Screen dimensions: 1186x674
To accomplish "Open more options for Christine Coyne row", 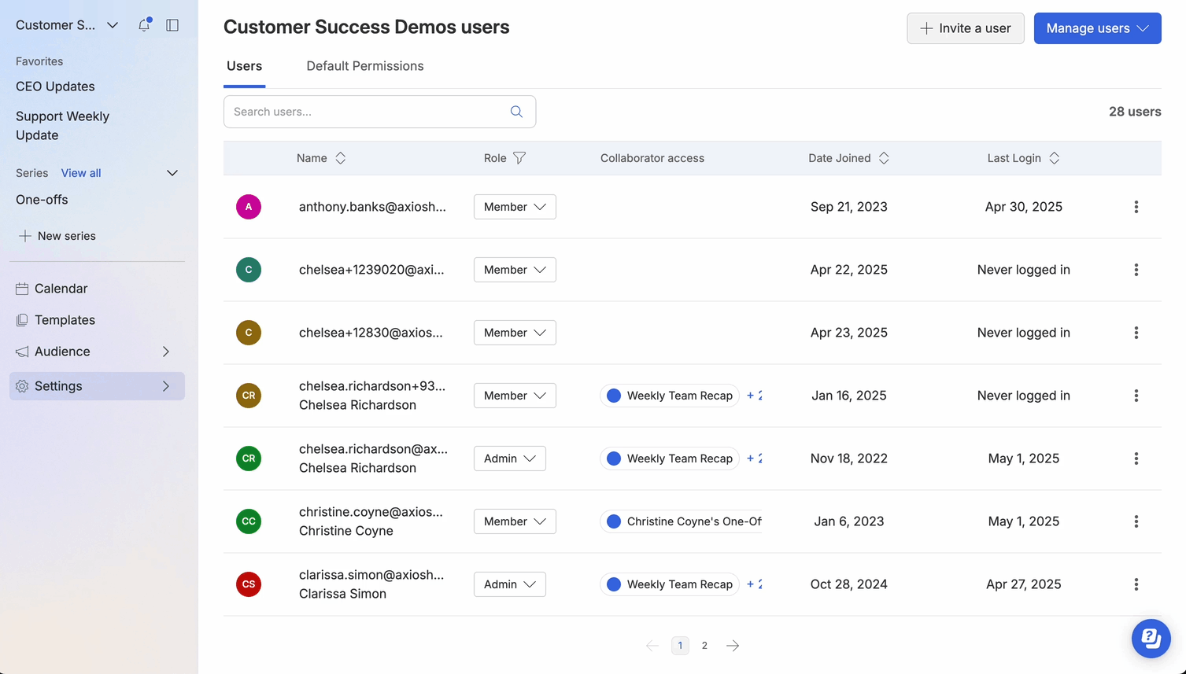I will pyautogui.click(x=1136, y=521).
